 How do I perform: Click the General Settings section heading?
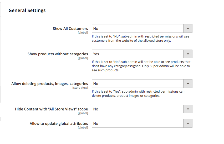click(x=27, y=10)
